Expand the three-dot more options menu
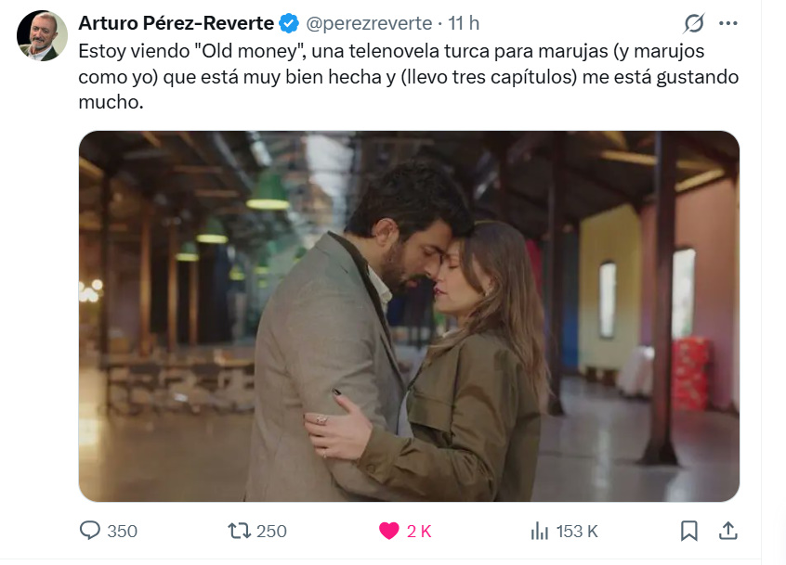The height and width of the screenshot is (565, 786). coord(728,23)
